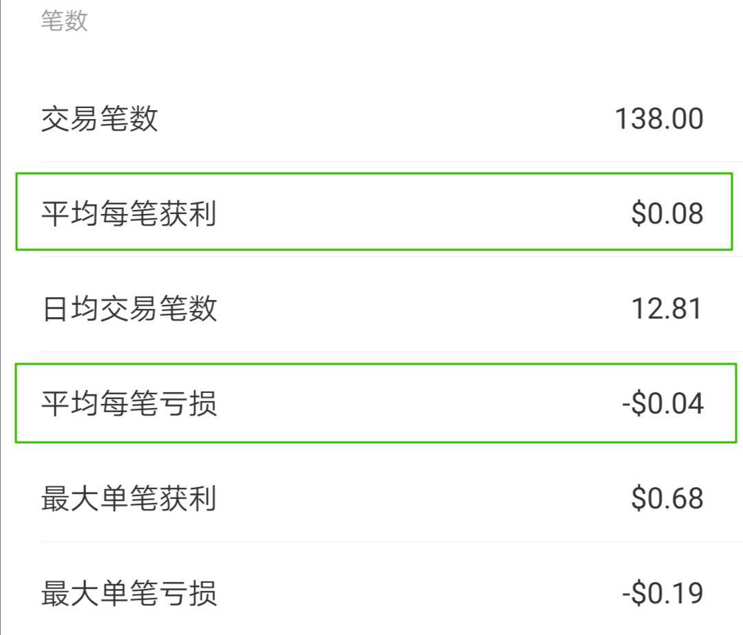Select the entire 最大单笔亏损 row
Viewport: 743px width, 635px height.
click(372, 593)
